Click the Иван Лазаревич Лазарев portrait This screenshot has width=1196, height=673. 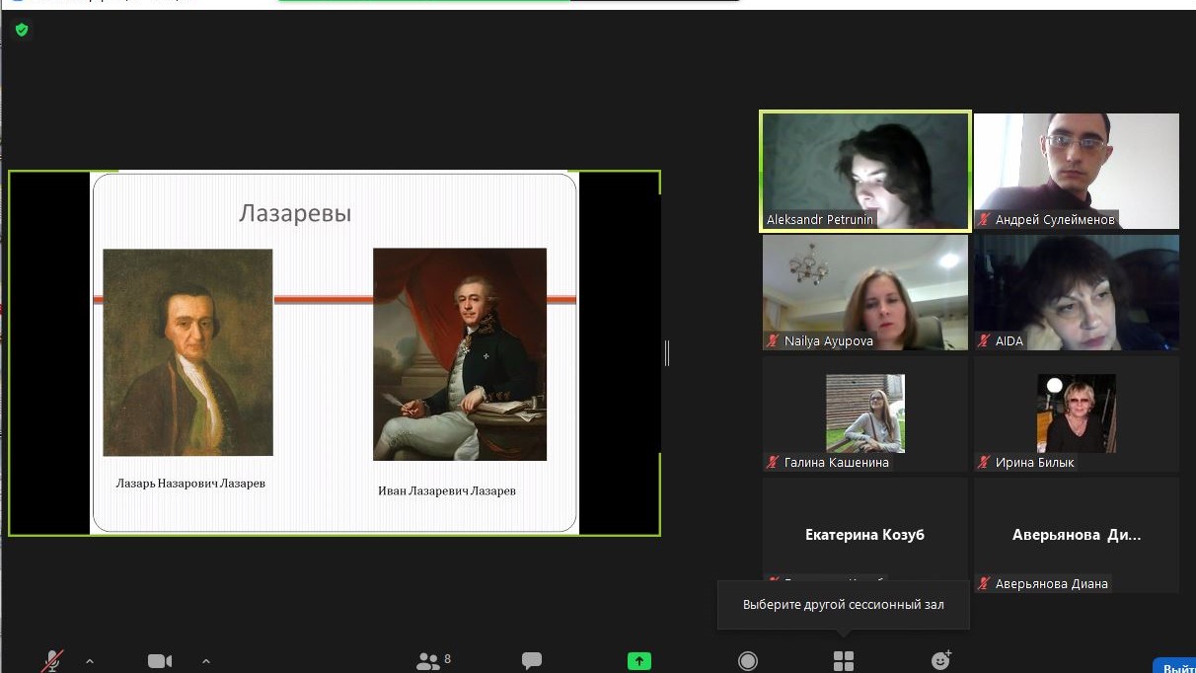pyautogui.click(x=460, y=354)
